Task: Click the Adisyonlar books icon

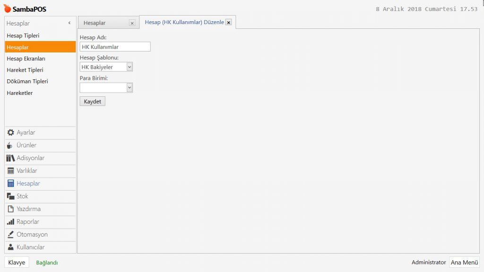Action: (x=10, y=158)
